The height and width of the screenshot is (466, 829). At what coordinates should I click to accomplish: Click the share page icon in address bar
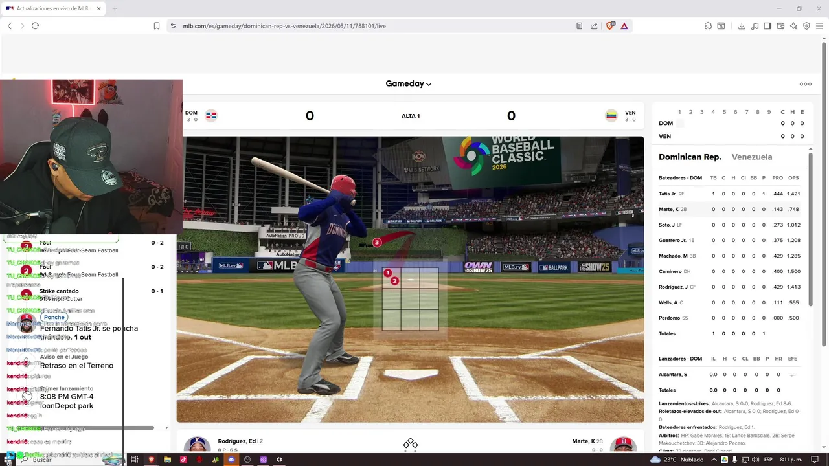(x=594, y=26)
